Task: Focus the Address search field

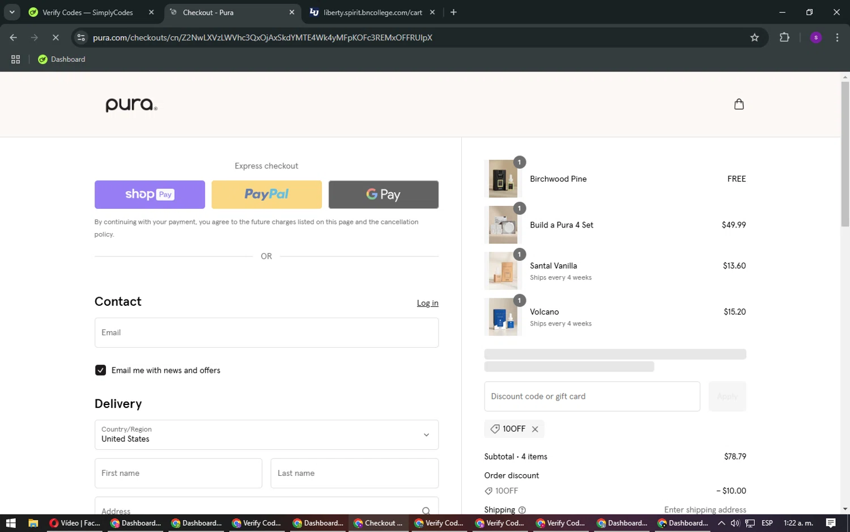Action: pyautogui.click(x=266, y=506)
